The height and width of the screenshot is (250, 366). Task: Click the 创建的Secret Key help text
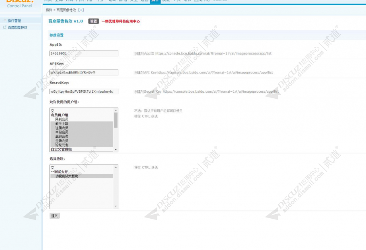[206, 91]
